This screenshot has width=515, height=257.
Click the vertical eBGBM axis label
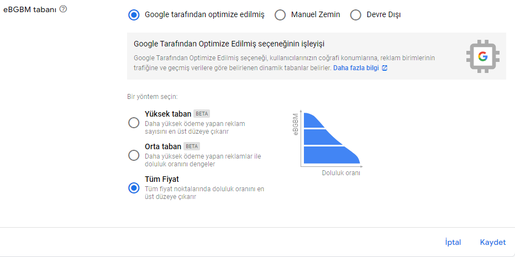point(296,124)
